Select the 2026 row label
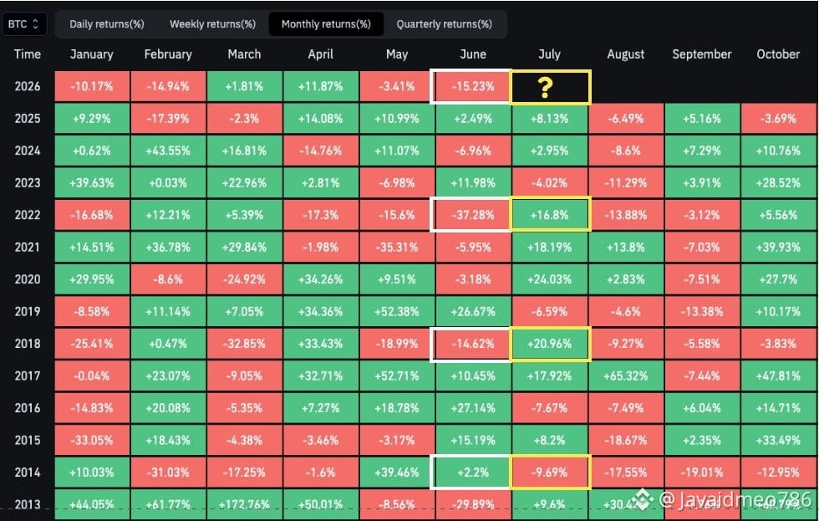The image size is (819, 521). tap(27, 86)
